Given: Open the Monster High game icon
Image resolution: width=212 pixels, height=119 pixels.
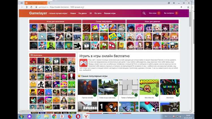Looking at the screenshot, I should point(165,28).
